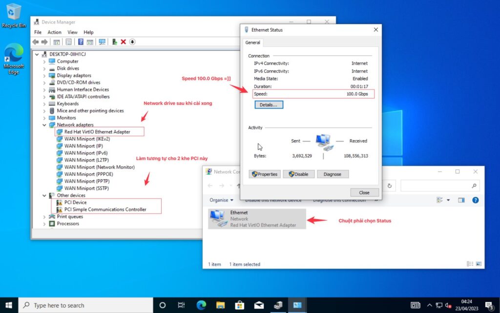Expand Human Interface Devices category

44,89
